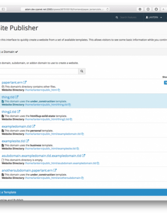Click external link icon beside thing.tld

(17, 97)
